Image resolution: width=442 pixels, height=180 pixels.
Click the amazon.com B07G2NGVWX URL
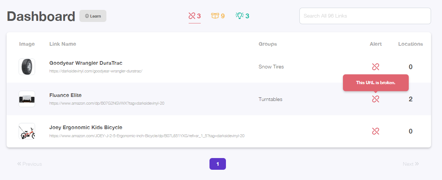(107, 103)
